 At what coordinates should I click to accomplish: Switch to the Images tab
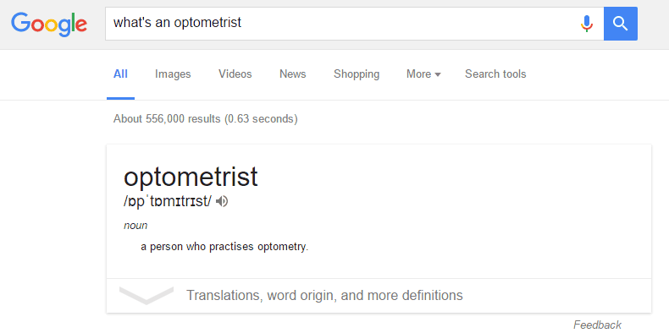click(x=173, y=74)
